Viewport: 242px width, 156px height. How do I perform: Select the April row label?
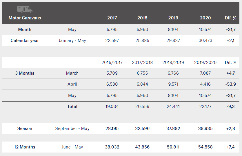[72, 84]
